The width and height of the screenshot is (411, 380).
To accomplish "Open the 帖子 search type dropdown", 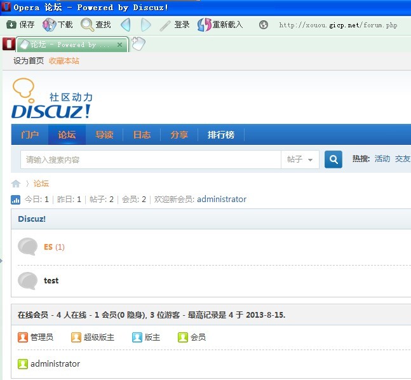I will (300, 159).
